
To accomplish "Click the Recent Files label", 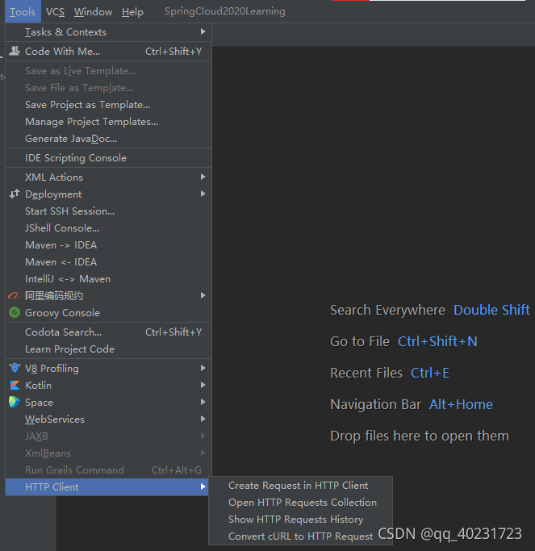I will (x=366, y=373).
